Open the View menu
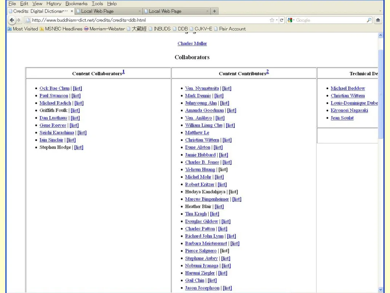 click(37, 3)
